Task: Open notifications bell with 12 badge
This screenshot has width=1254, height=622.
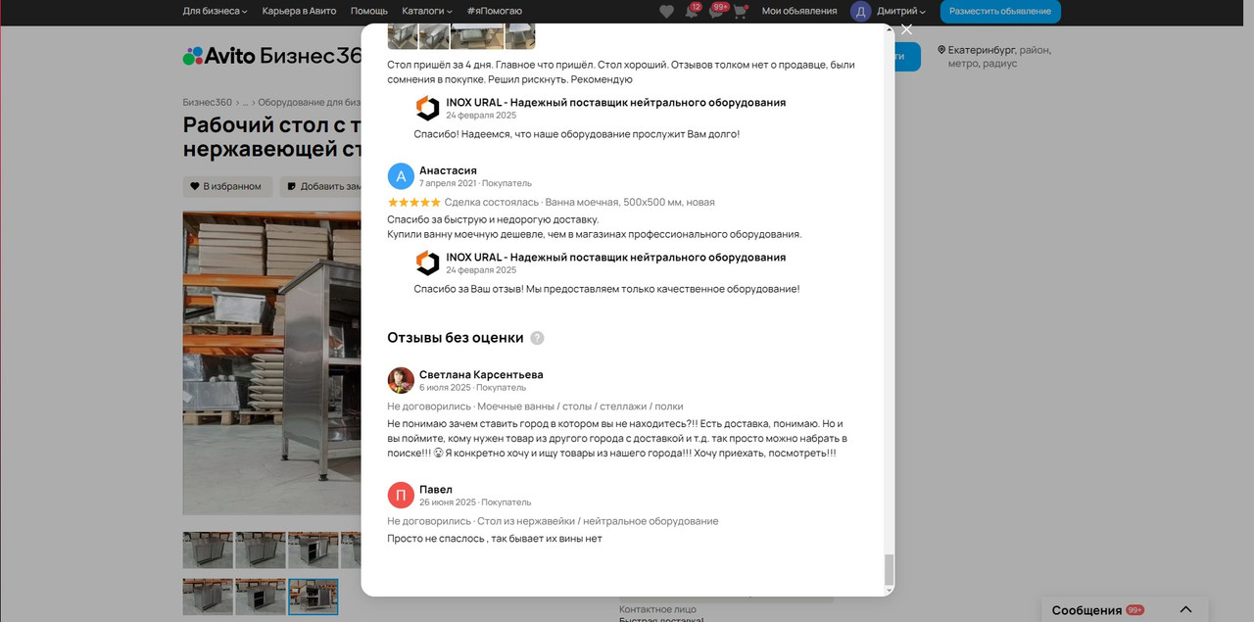Action: click(x=691, y=11)
